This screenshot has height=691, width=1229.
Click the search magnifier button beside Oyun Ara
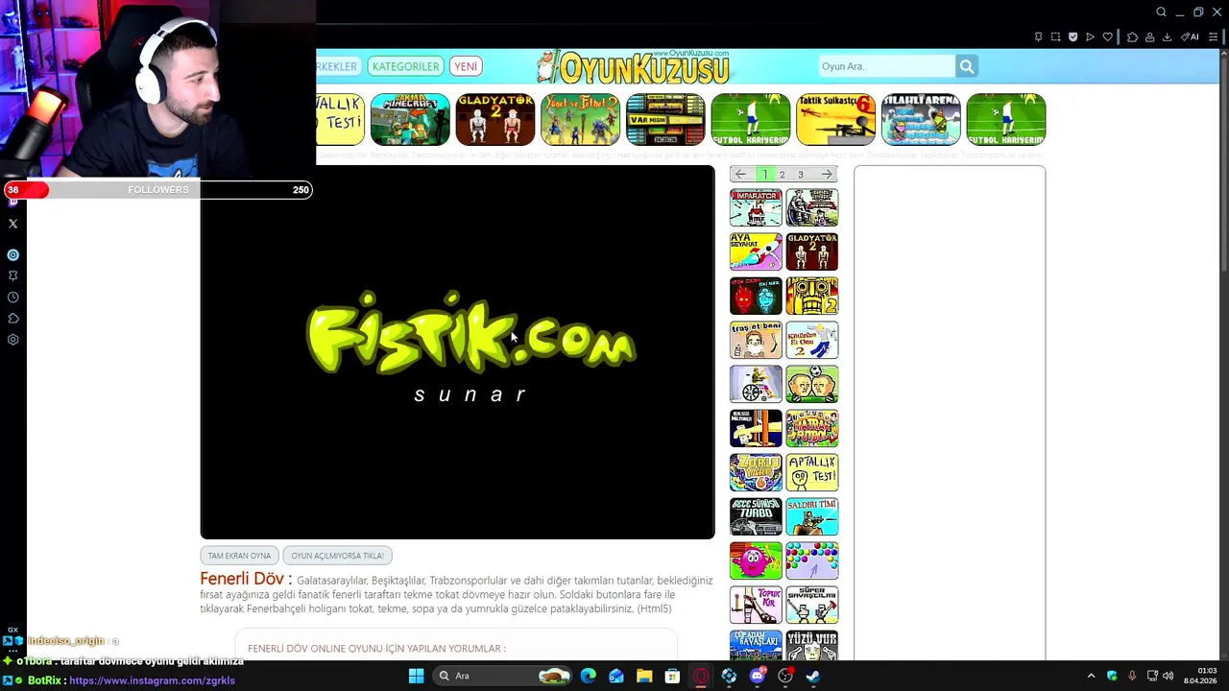(x=966, y=66)
